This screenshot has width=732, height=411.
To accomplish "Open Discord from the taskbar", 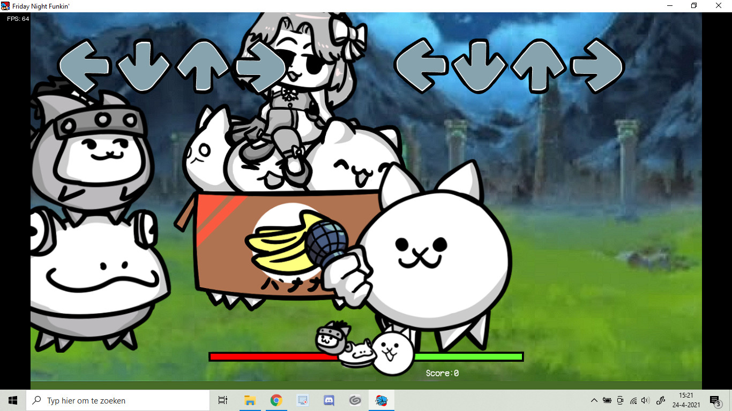I will point(328,400).
